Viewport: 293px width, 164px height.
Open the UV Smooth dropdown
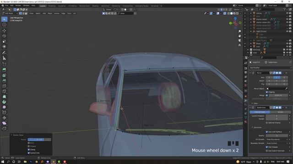[277, 139]
